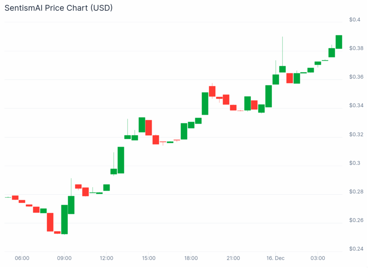Click the tall green candle touching the chart's lowest price
The height and width of the screenshot is (268, 368).
click(64, 219)
